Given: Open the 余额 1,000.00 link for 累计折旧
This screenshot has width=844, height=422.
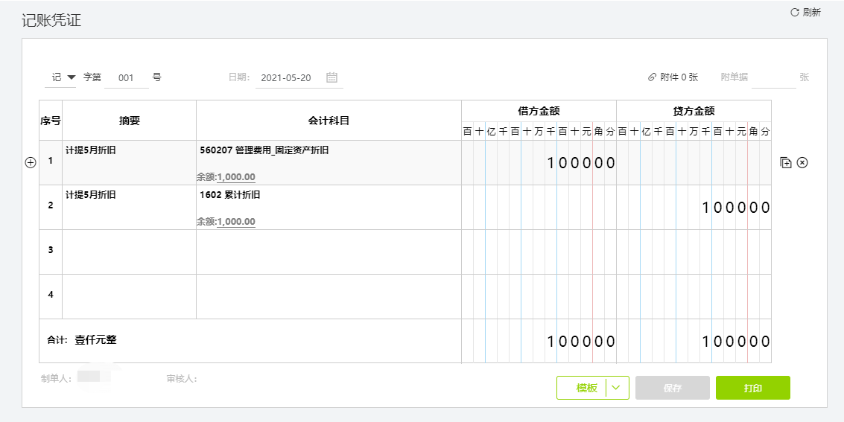Looking at the screenshot, I should click(x=235, y=222).
